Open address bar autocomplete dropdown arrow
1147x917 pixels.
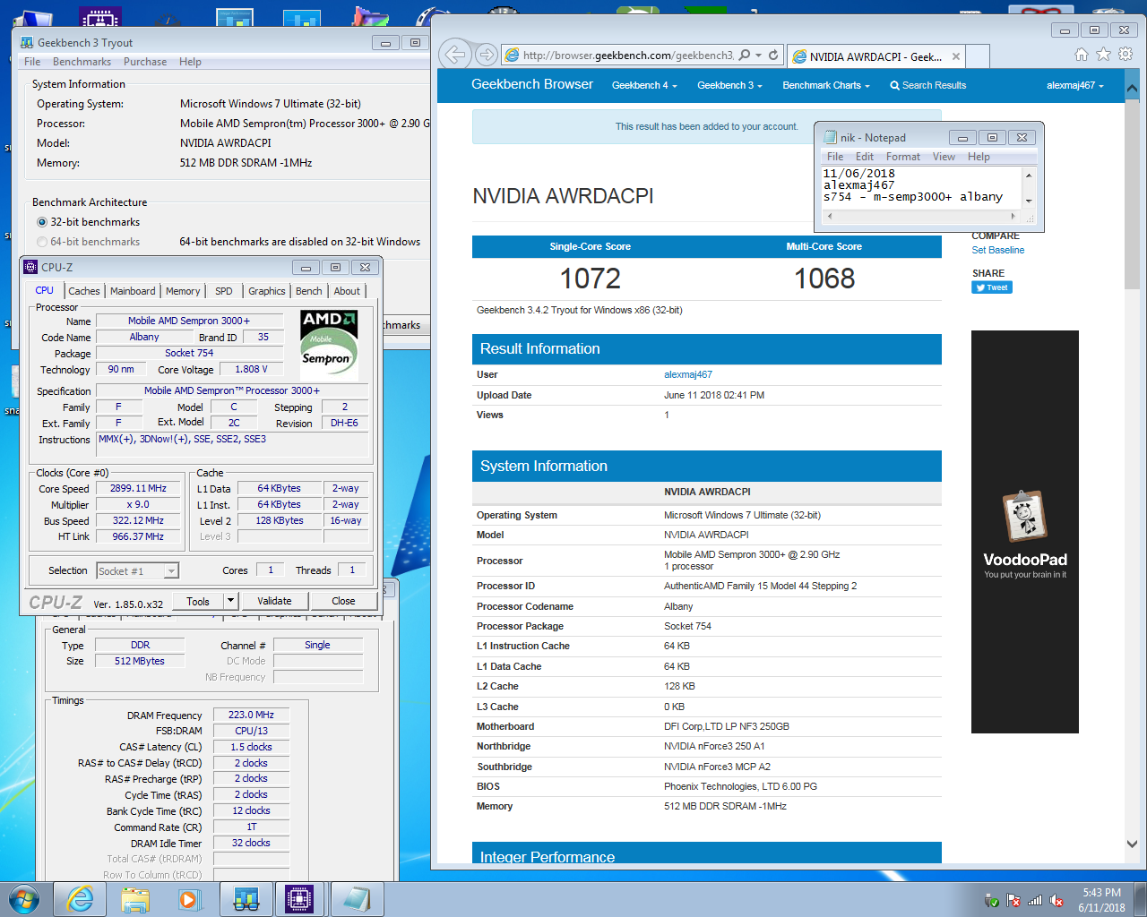[x=759, y=55]
